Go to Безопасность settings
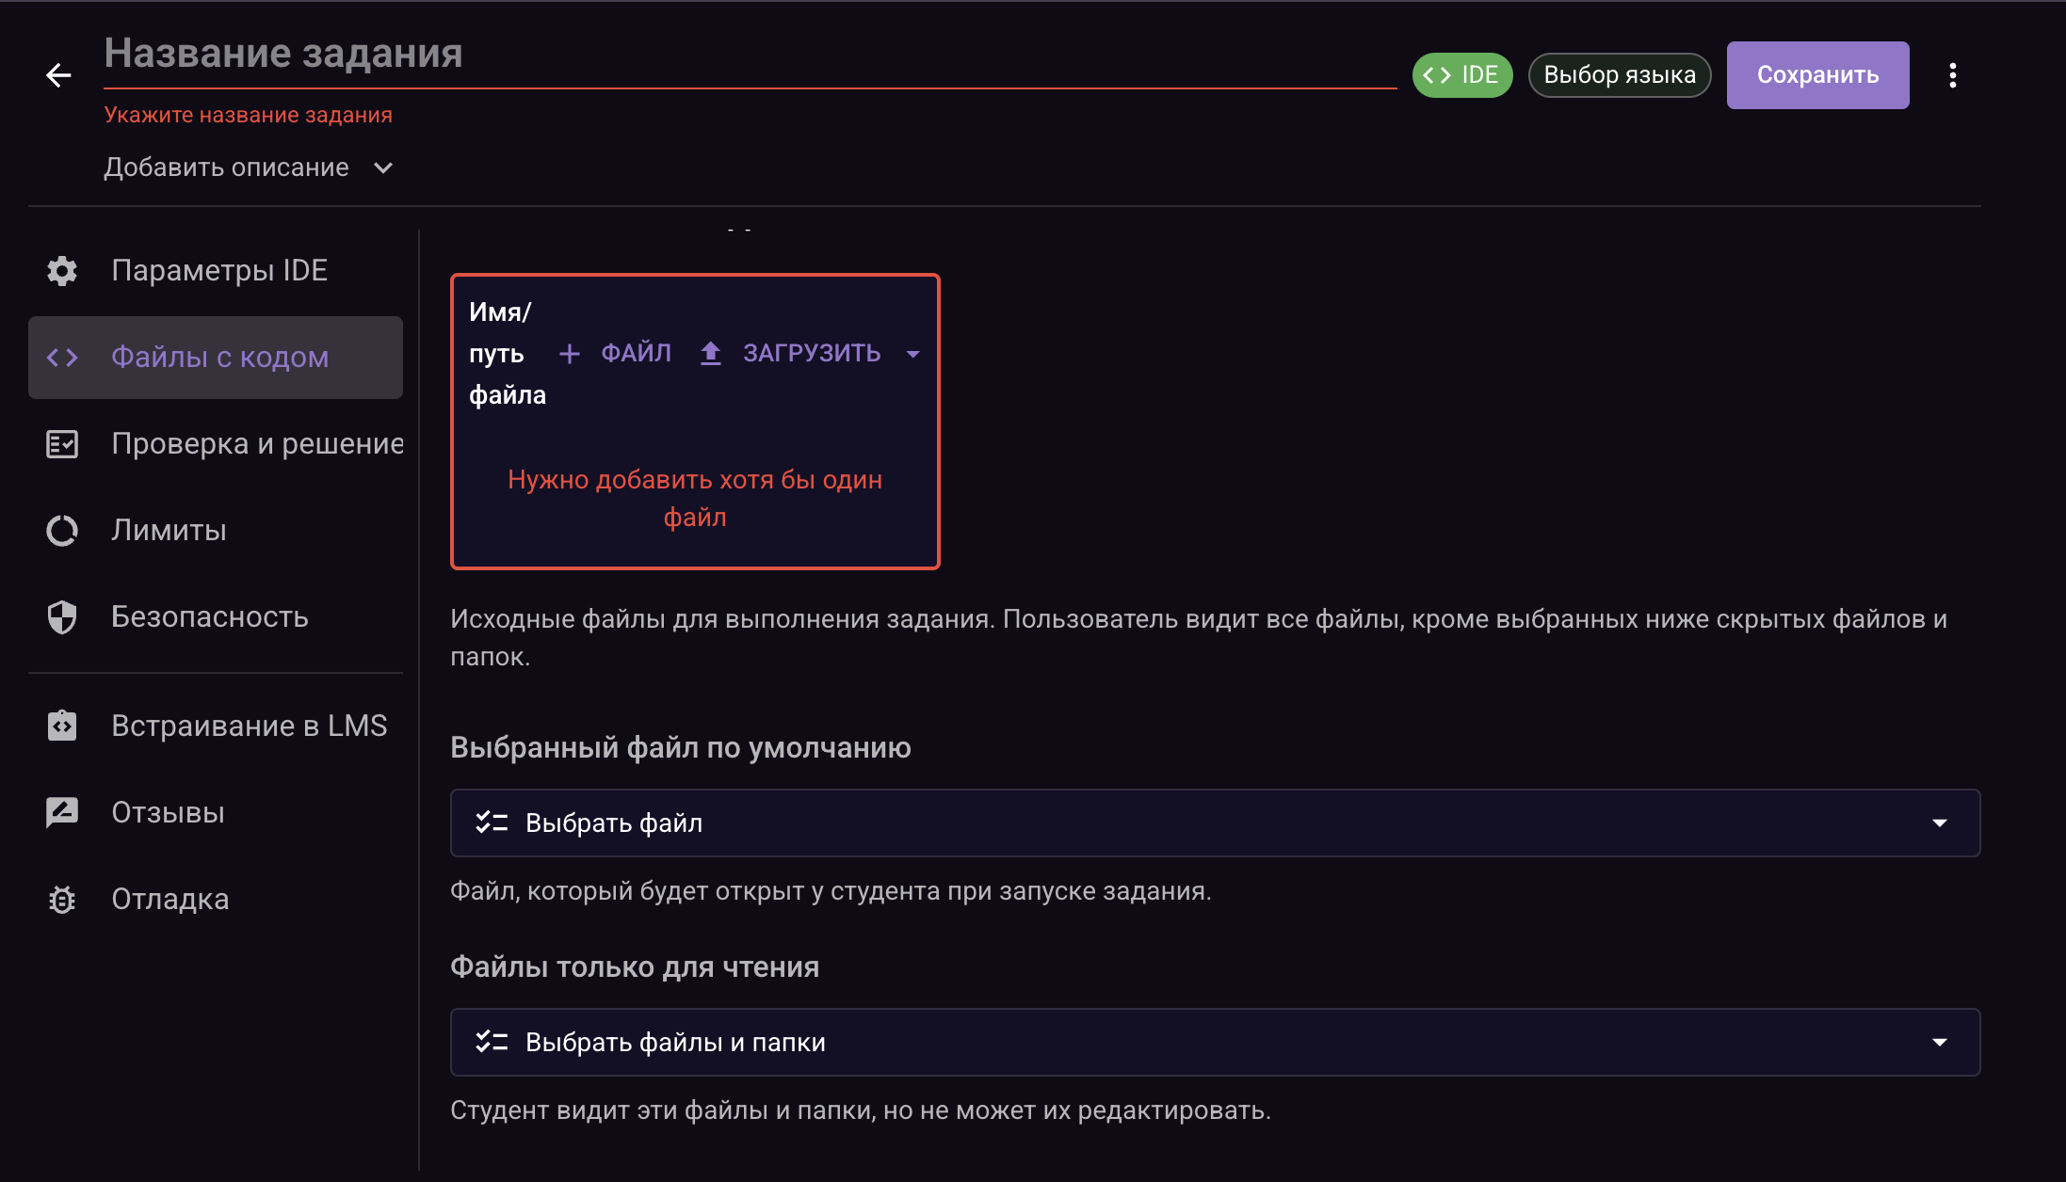This screenshot has height=1182, width=2066. coord(216,617)
